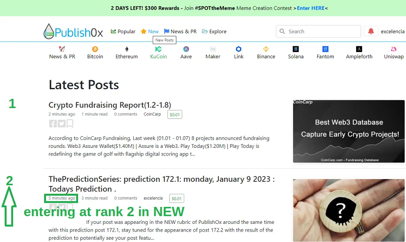Click the flag icon beside News & PR
This screenshot has height=242, width=406.
click(x=167, y=31)
